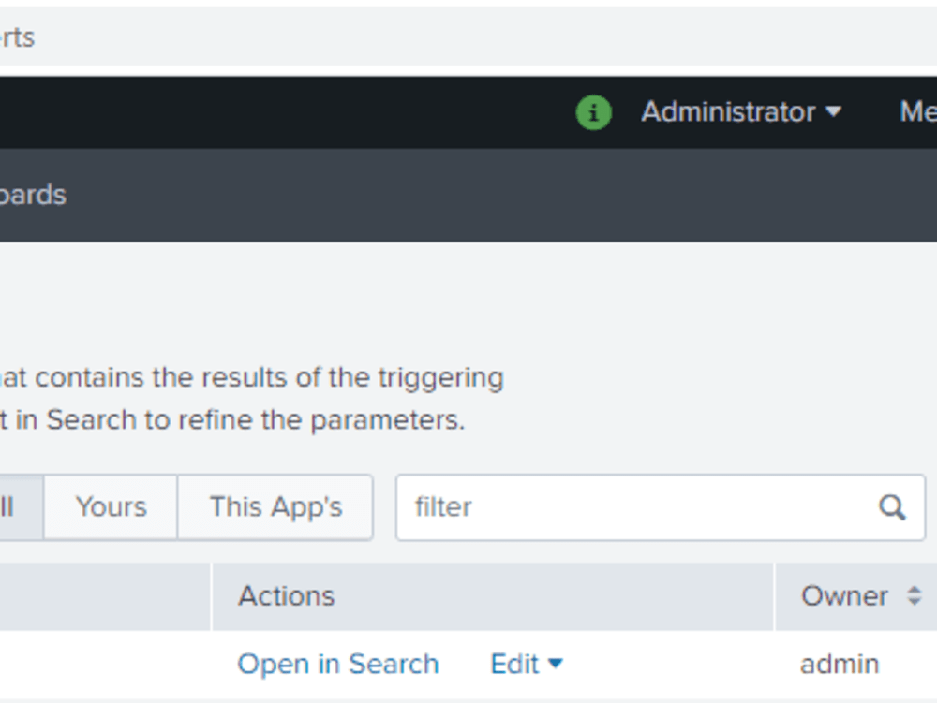Click inside the filter input field
Screen dimensions: 937x703
coord(609,507)
